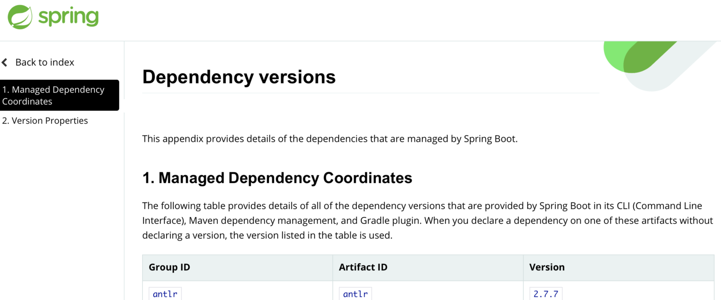Select '2. Version Properties' in the sidebar
Viewport: 721px width, 300px height.
pyautogui.click(x=45, y=121)
